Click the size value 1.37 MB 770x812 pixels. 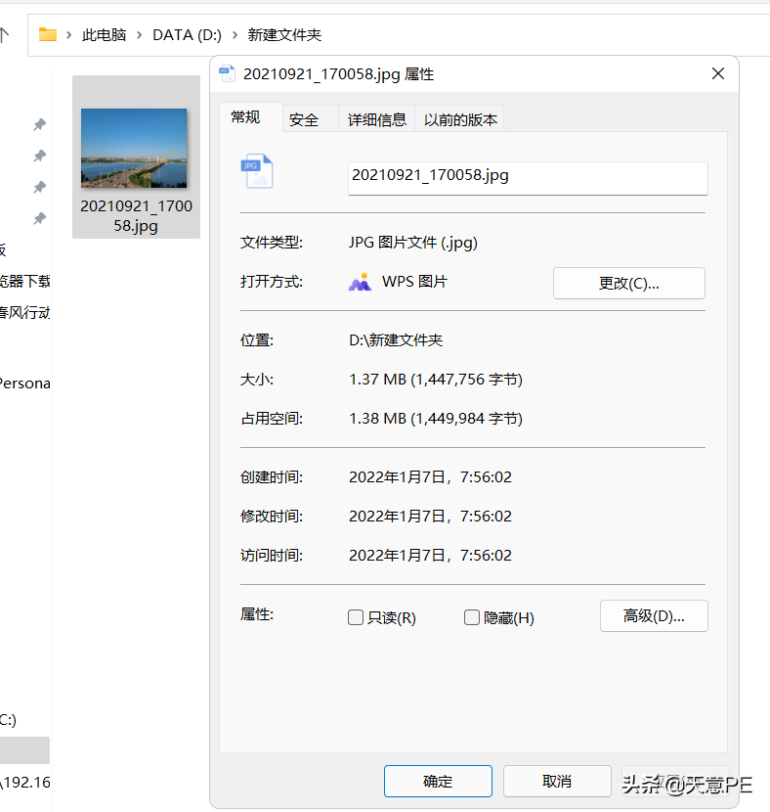tap(436, 380)
